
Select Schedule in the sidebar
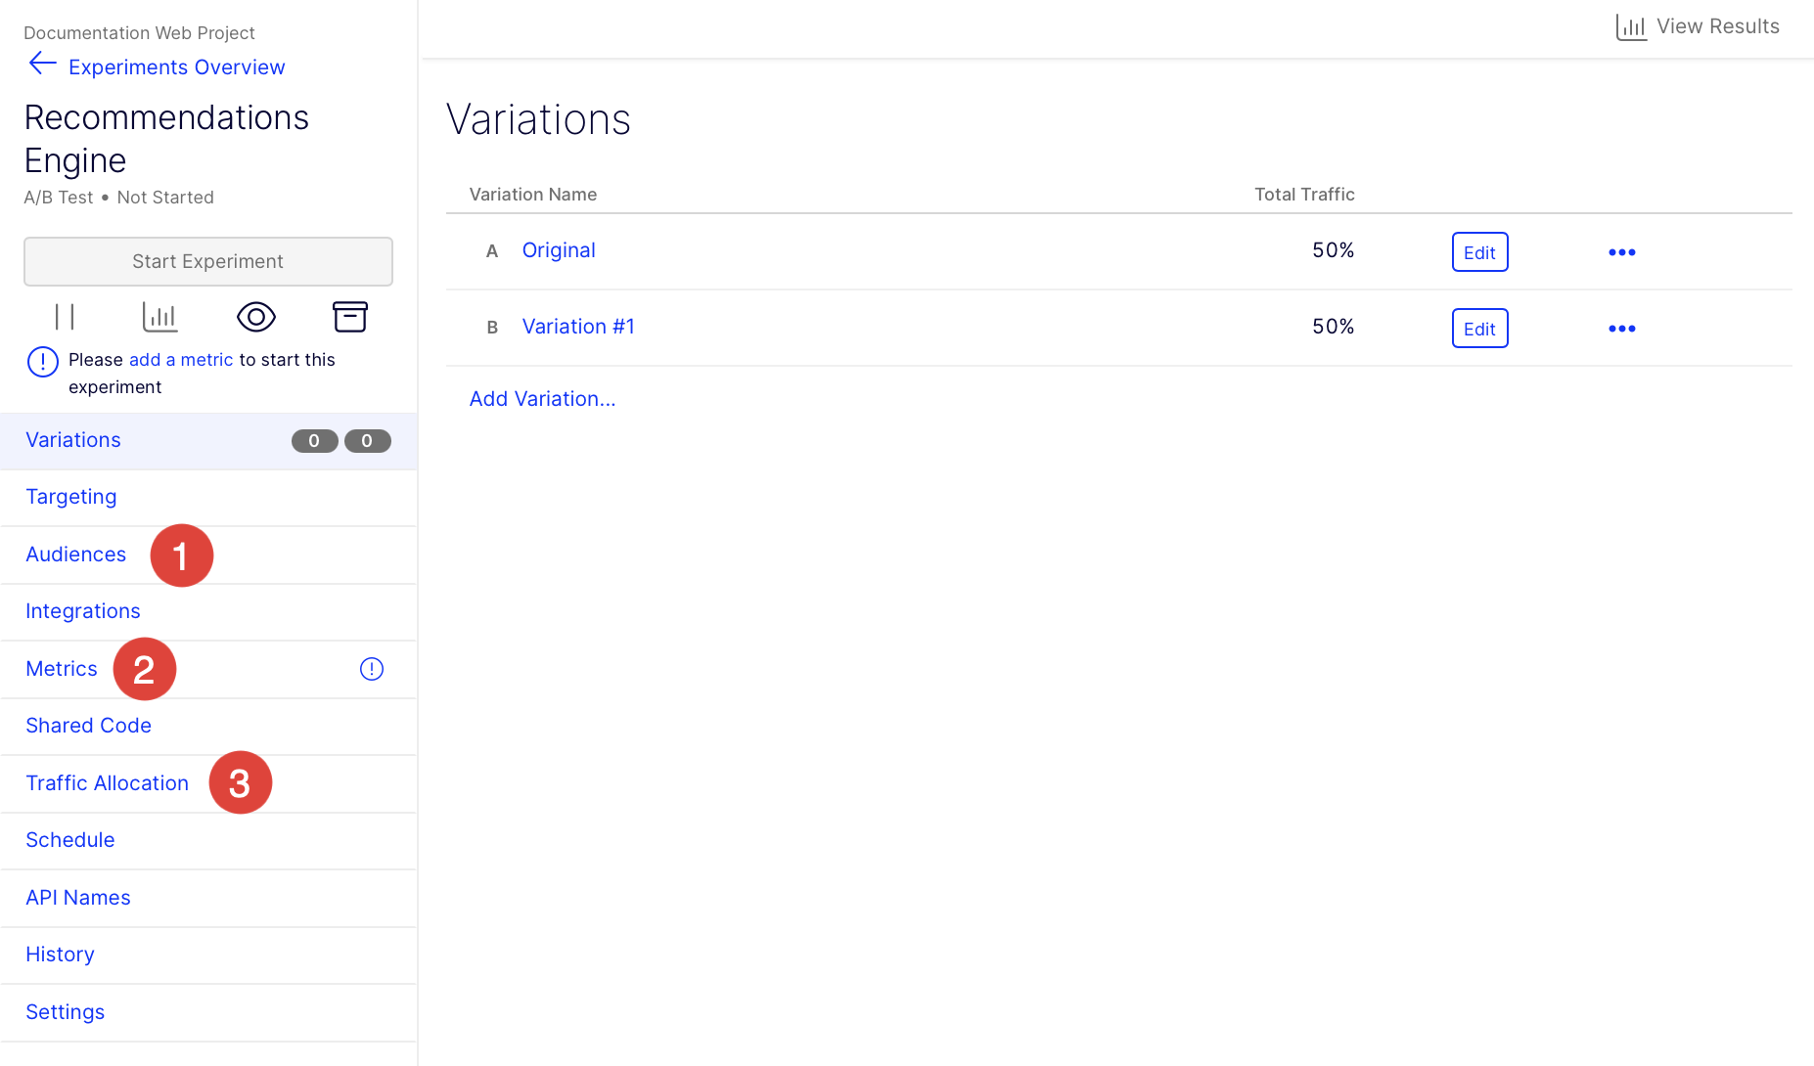coord(69,840)
